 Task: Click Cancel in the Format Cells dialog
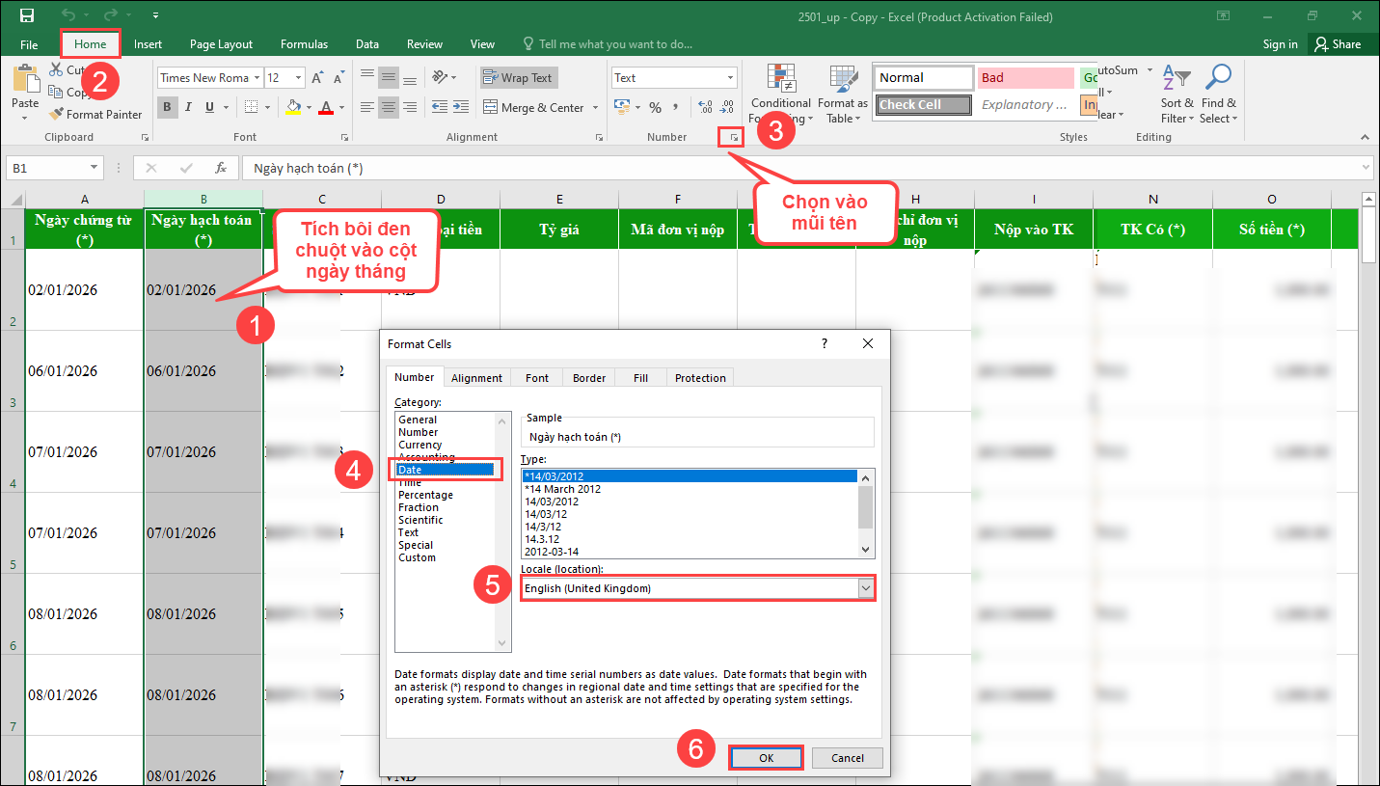pos(847,758)
